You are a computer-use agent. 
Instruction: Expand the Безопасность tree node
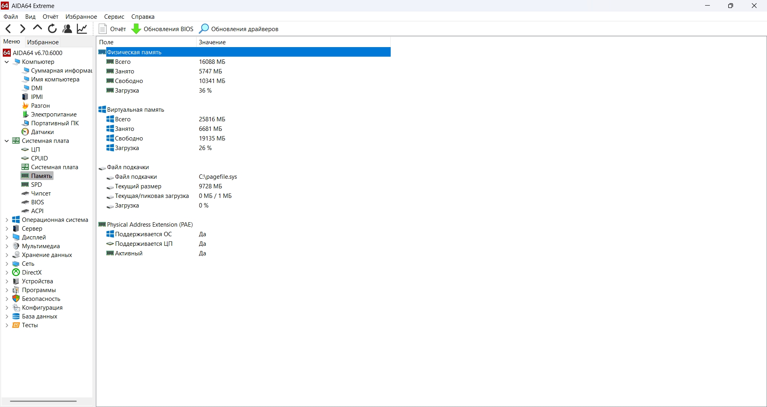(7, 299)
